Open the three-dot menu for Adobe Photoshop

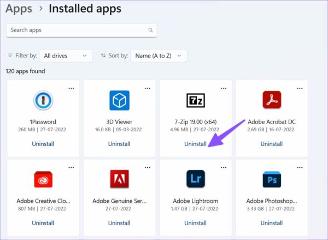click(x=300, y=167)
